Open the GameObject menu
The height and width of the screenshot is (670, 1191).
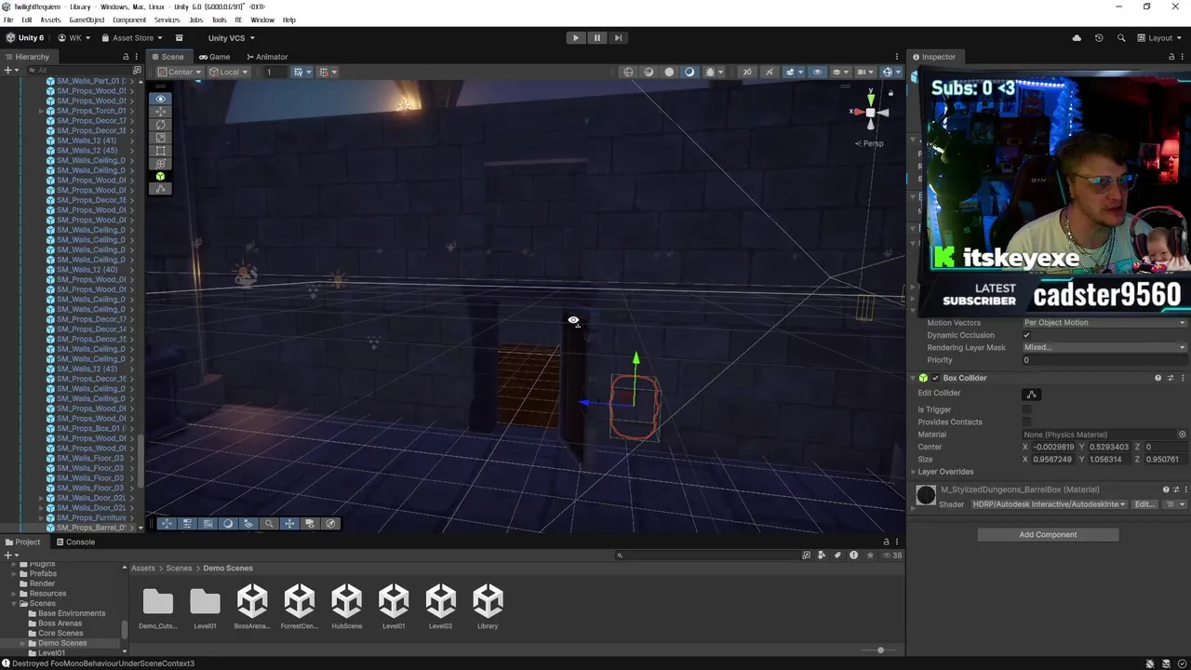(87, 20)
